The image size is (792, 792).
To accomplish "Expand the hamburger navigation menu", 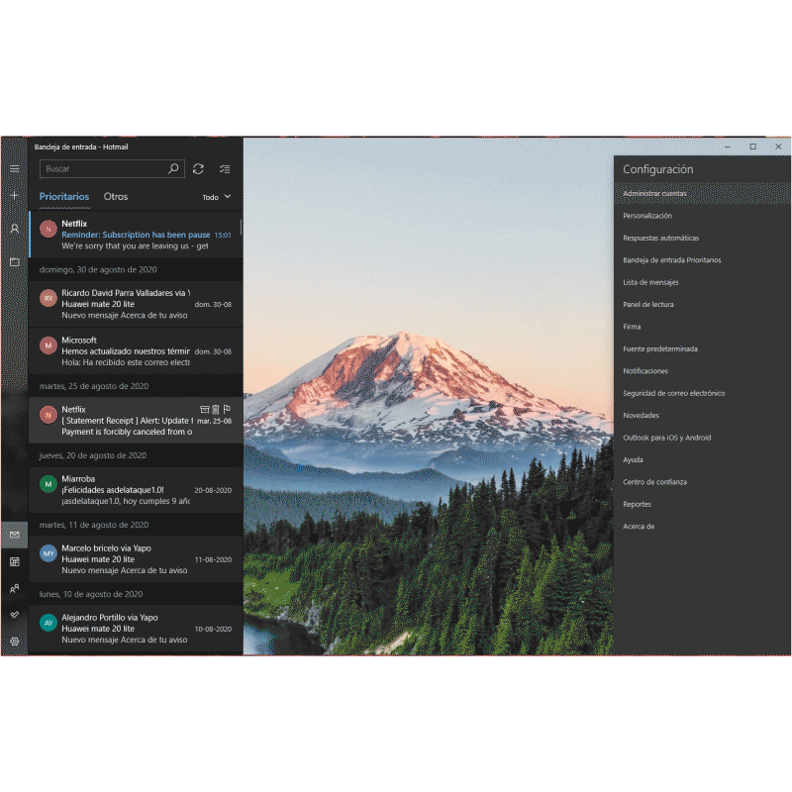I will point(14,168).
